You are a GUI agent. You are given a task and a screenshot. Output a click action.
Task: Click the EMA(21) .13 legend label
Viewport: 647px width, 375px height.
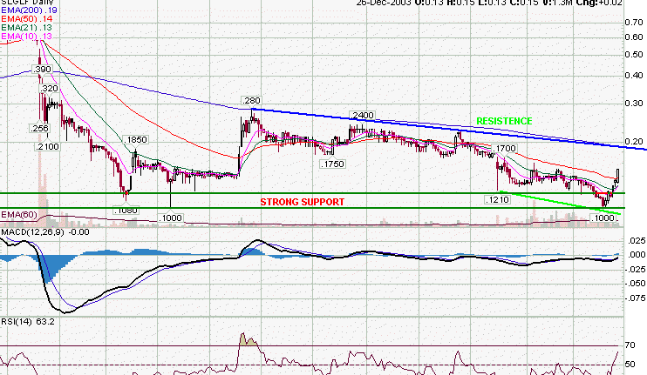click(x=27, y=28)
